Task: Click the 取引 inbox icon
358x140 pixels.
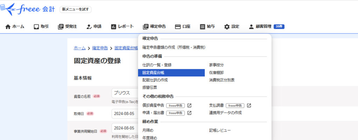Action: (x=36, y=27)
